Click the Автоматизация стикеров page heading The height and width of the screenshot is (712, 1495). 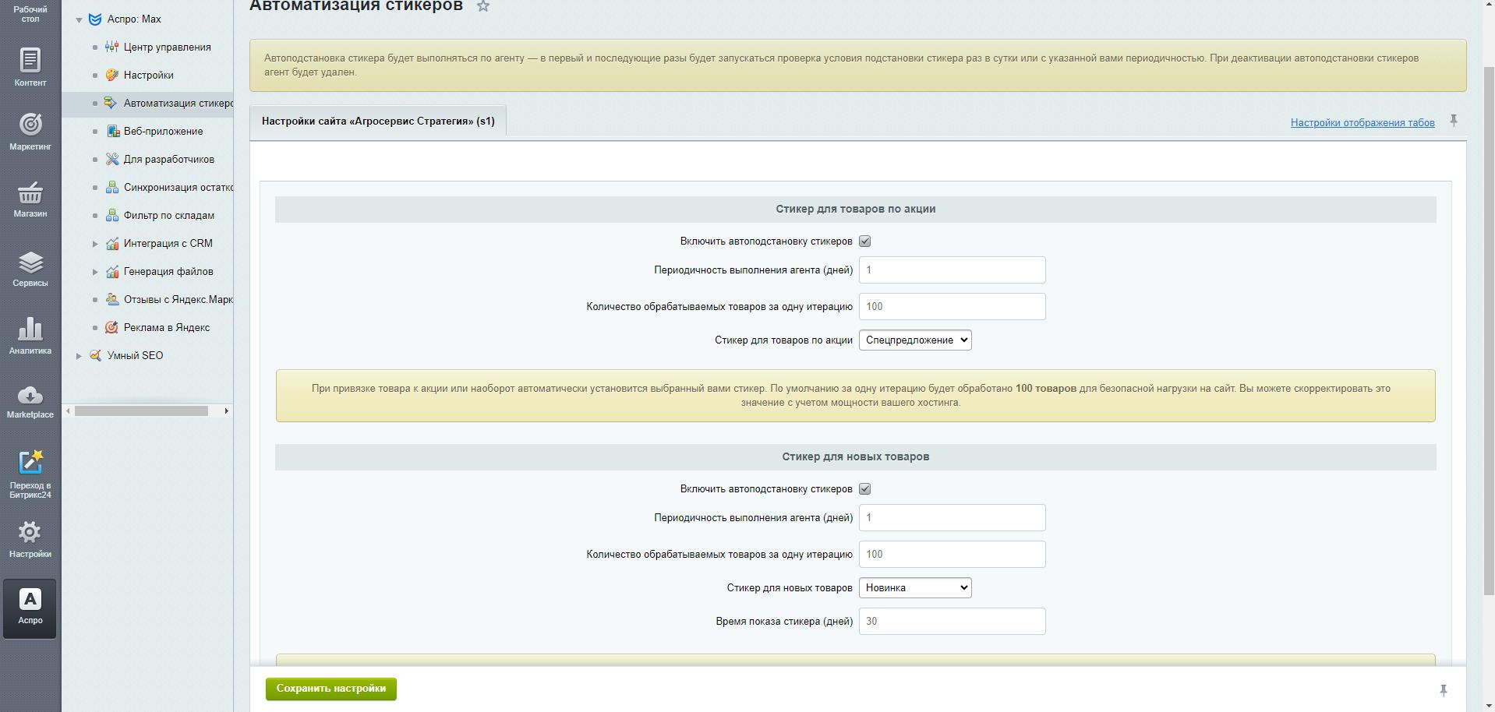[356, 6]
